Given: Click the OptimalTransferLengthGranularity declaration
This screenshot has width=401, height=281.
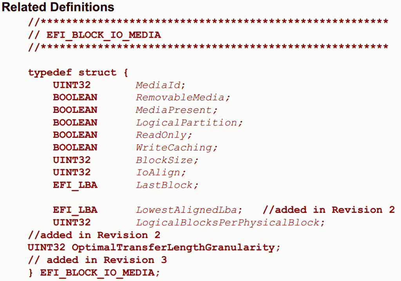Looking at the screenshot, I should pos(154,247).
